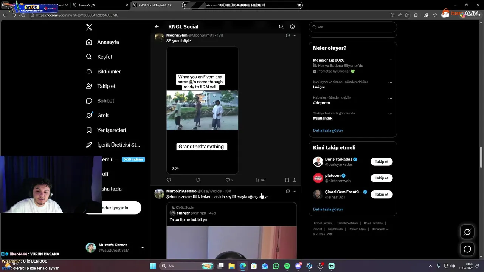Click 'Daha fazla göster' under Kimi takip etmeli

(x=328, y=209)
